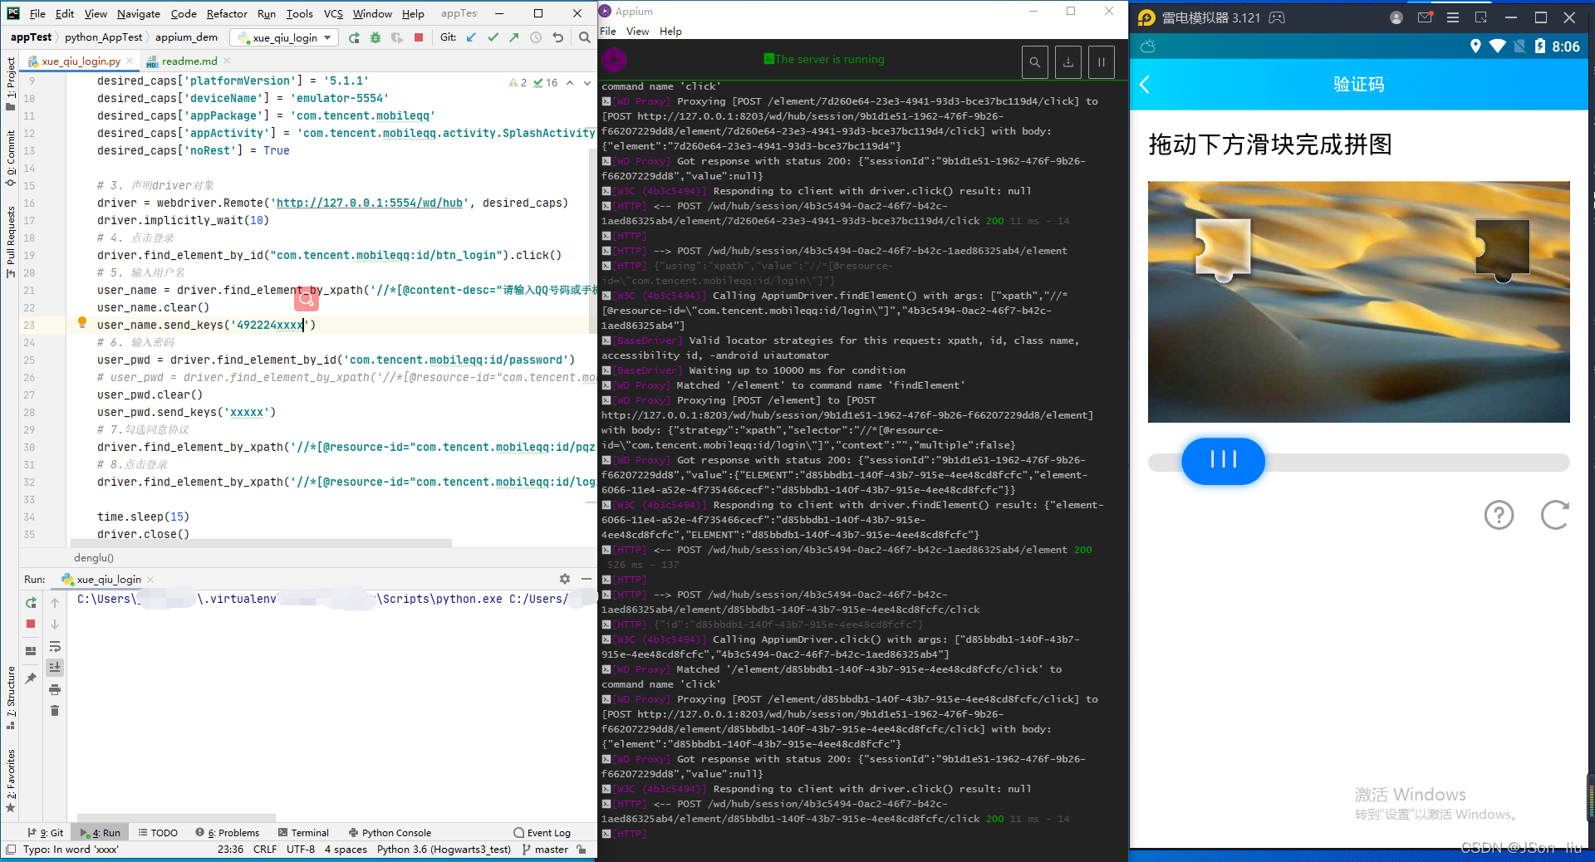Open LDPlayer mail notifications icon

coord(1425,17)
